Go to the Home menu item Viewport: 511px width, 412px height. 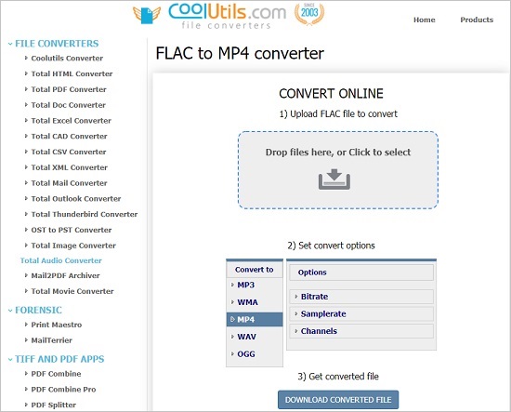click(x=425, y=20)
